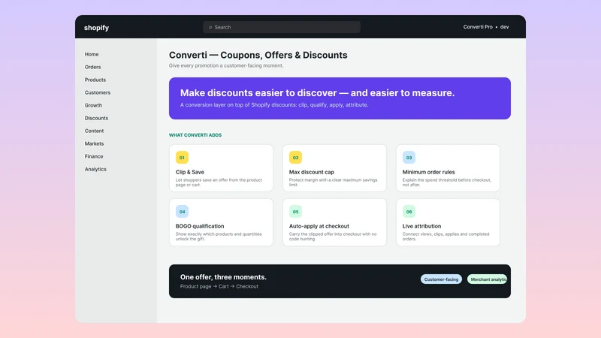Open Minimum order rules card title
Viewport: 601px width, 338px height.
tap(428, 172)
